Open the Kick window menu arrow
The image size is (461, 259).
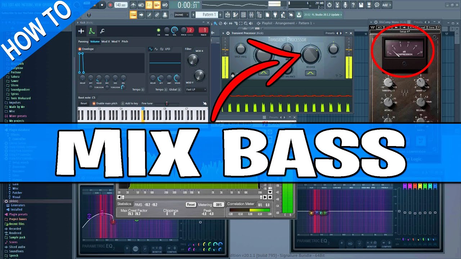click(x=77, y=23)
